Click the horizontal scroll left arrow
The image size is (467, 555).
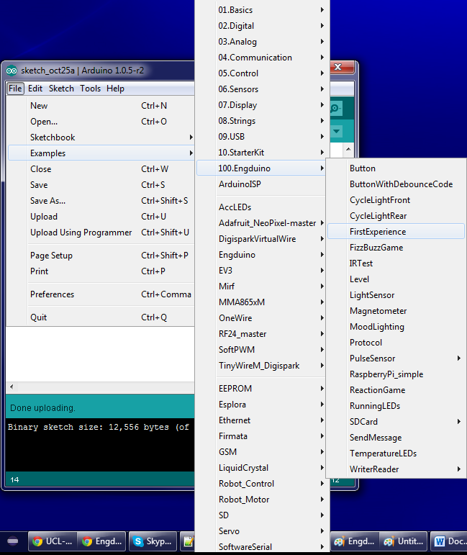pyautogui.click(x=12, y=387)
